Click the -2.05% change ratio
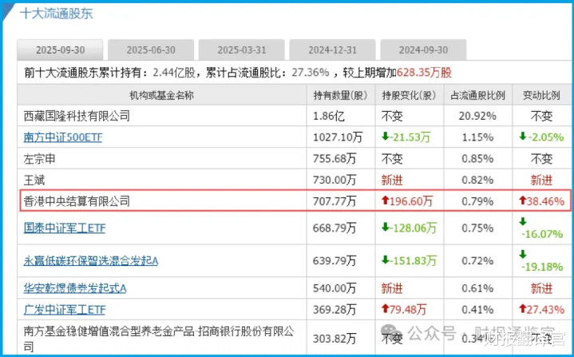 click(541, 137)
